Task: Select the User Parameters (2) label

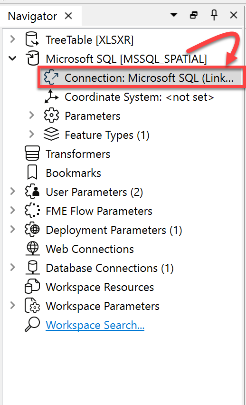Action: tap(94, 192)
